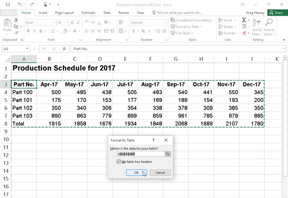Click the Format Painter brush icon
Viewport: 288px width, 198px height.
16,33
